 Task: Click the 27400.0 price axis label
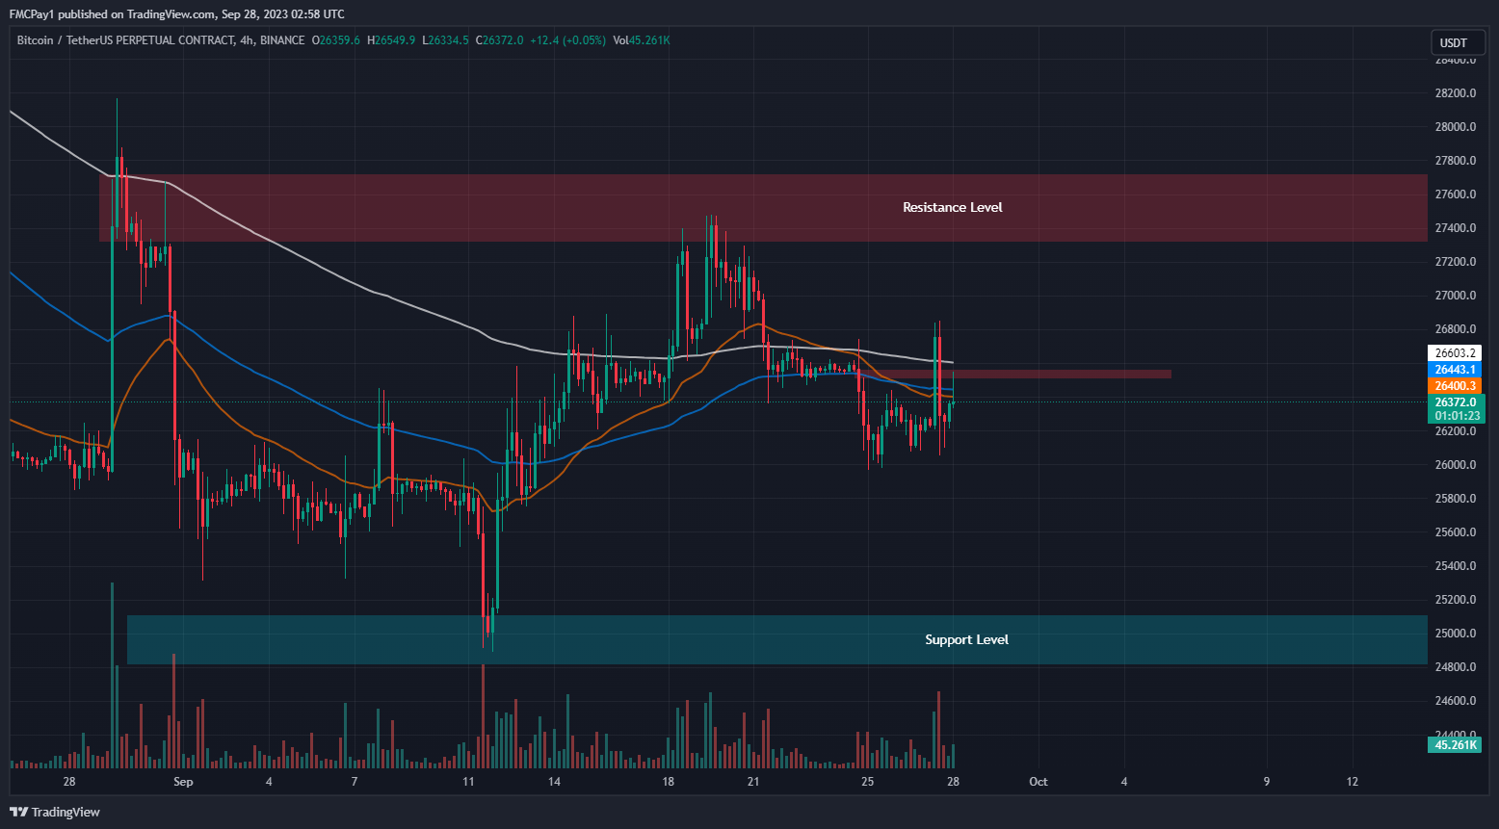point(1456,228)
